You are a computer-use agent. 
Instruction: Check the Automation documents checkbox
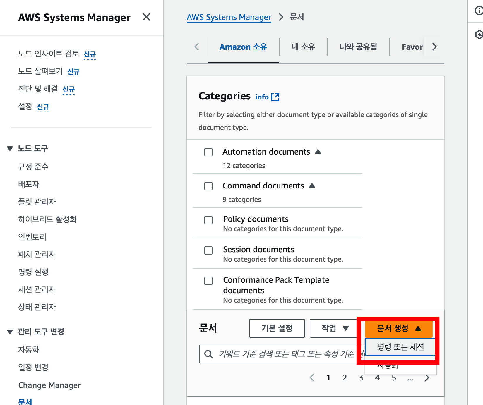208,152
